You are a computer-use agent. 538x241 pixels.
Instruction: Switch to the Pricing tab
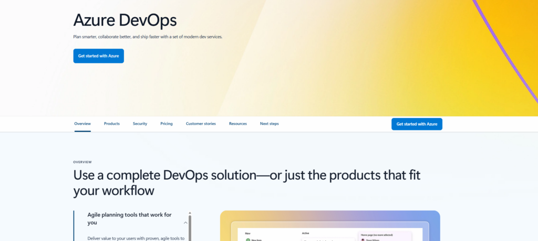click(x=167, y=124)
